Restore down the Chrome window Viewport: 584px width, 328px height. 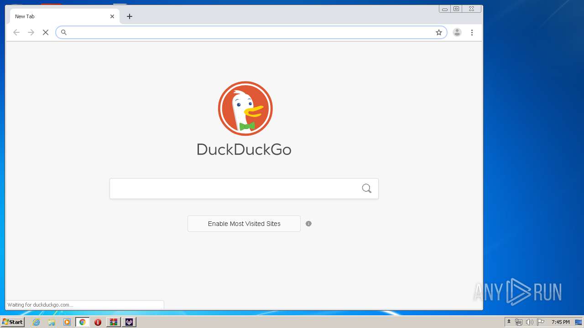456,9
